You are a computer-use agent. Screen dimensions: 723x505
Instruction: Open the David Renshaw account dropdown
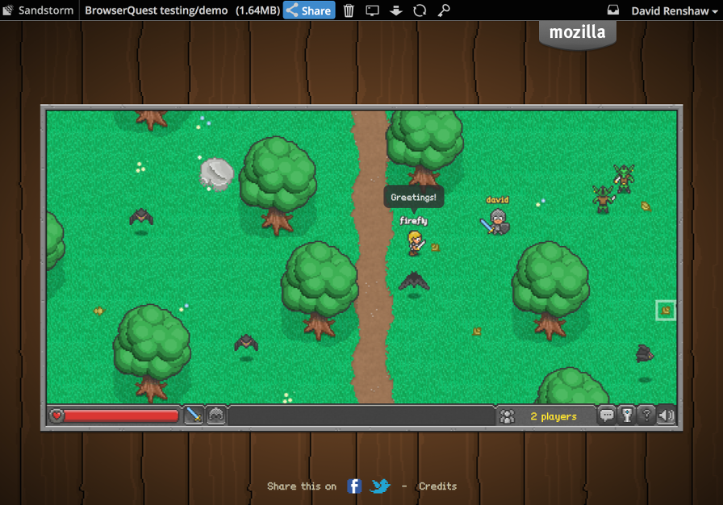(x=675, y=10)
